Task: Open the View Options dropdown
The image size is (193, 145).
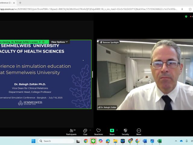Action: 59,42
